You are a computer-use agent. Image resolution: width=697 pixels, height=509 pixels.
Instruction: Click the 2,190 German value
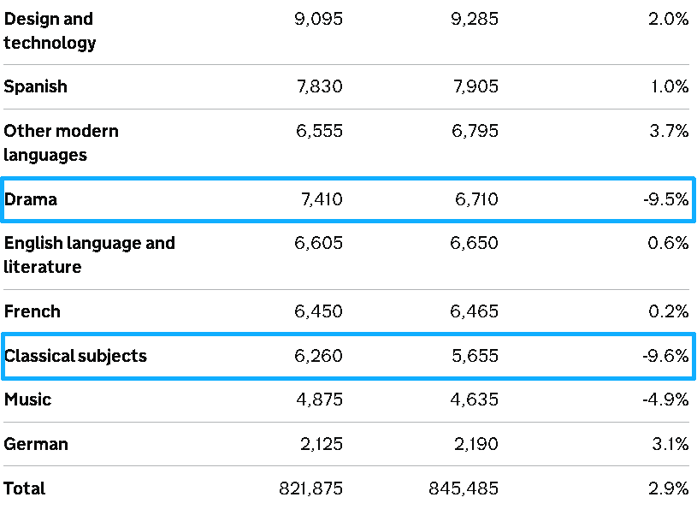(x=476, y=444)
